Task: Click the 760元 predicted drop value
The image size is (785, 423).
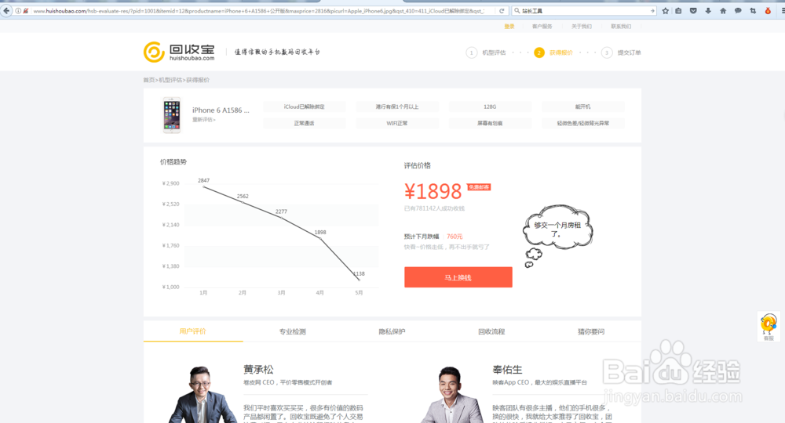Action: tap(455, 237)
